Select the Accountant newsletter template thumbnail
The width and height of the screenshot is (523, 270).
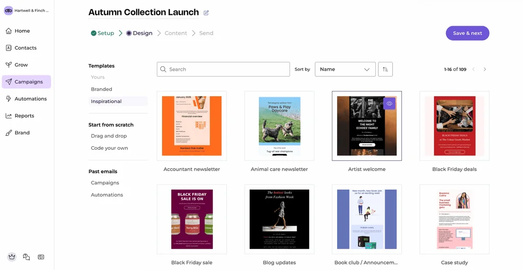click(x=192, y=126)
